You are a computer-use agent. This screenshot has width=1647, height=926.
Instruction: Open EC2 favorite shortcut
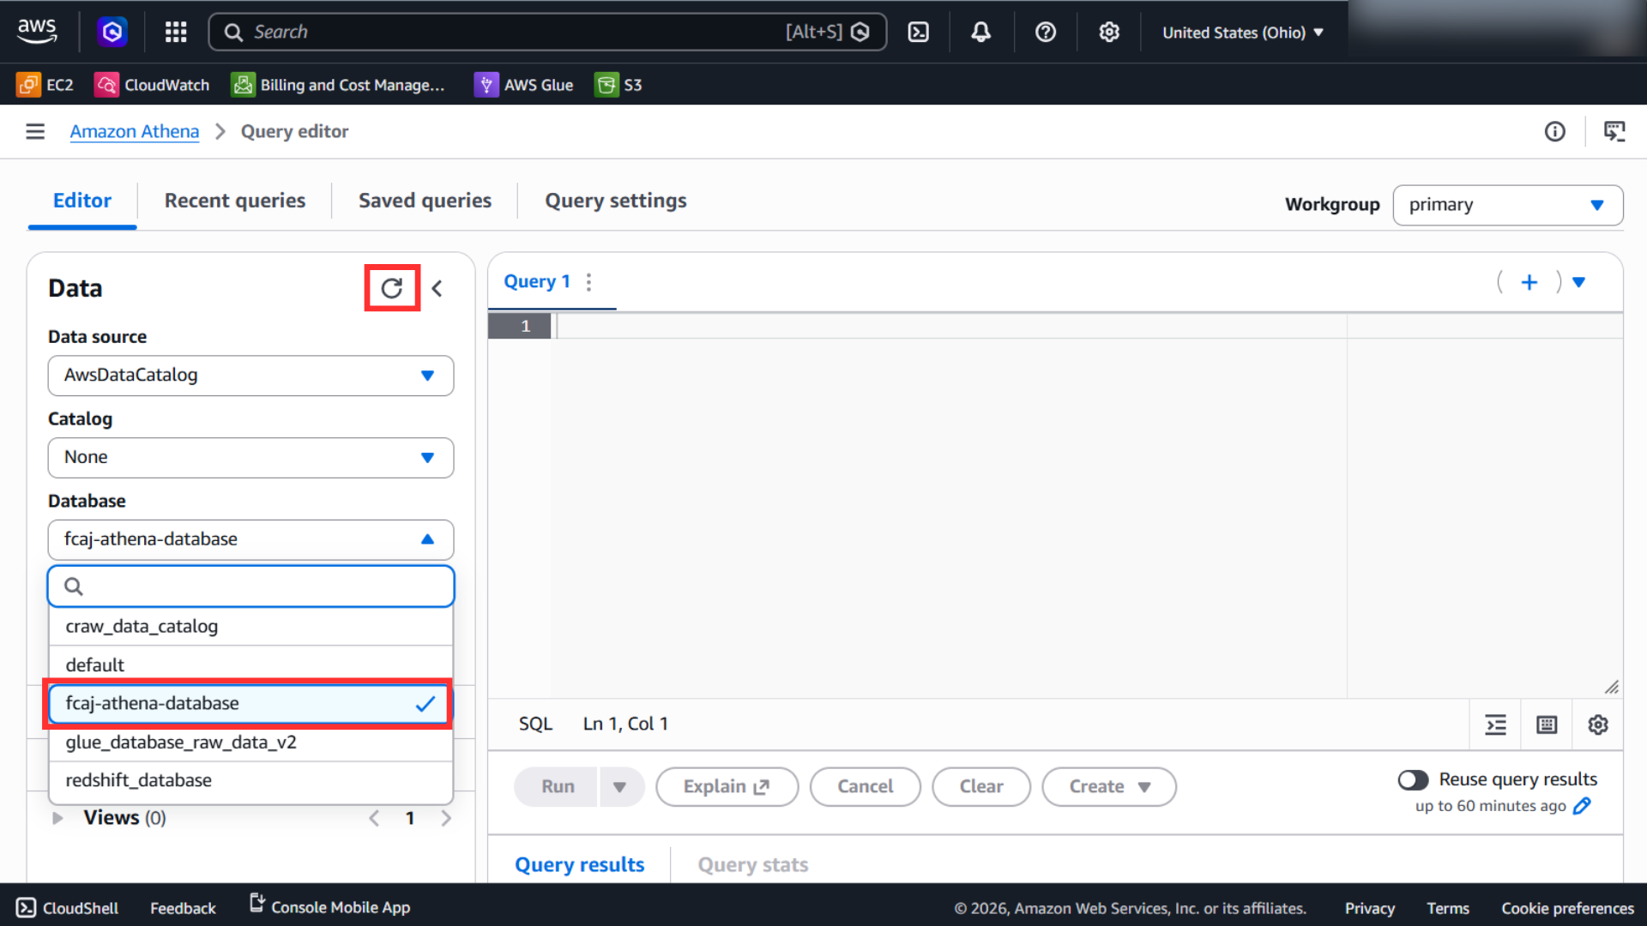45,85
